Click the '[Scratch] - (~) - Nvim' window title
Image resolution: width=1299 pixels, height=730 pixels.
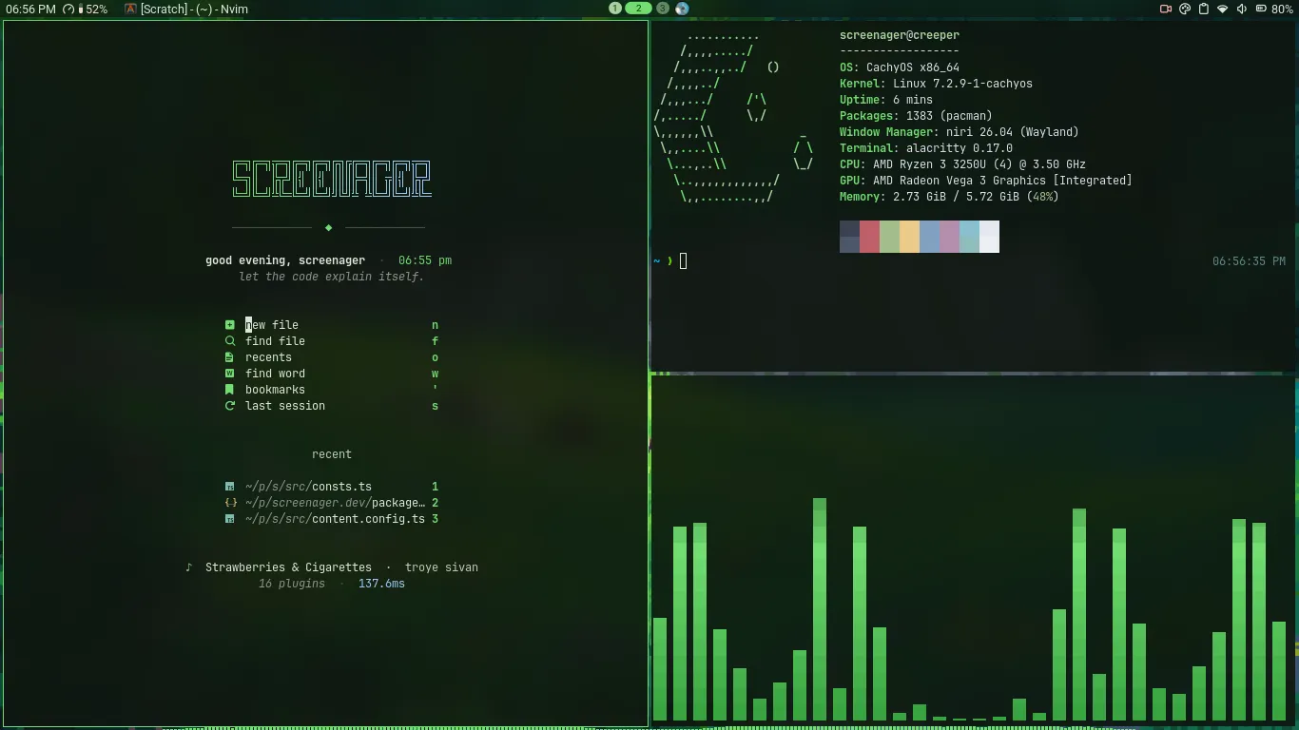(x=194, y=9)
